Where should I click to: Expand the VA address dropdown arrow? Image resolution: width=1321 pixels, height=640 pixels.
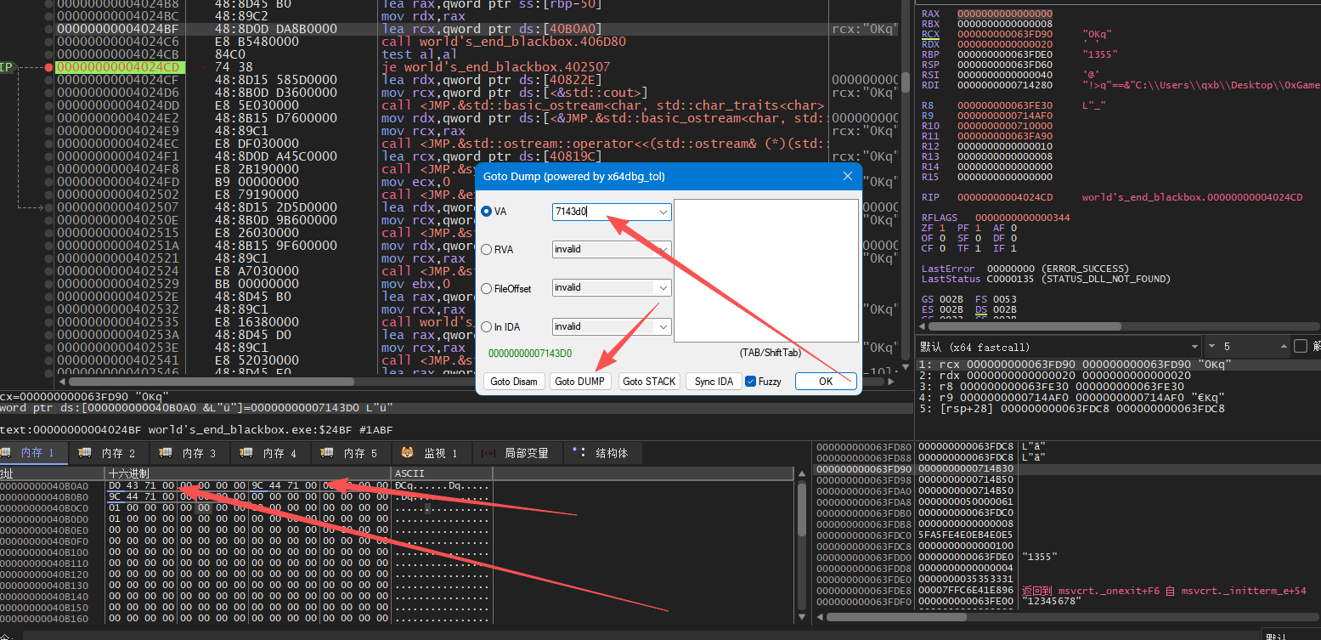coord(663,212)
